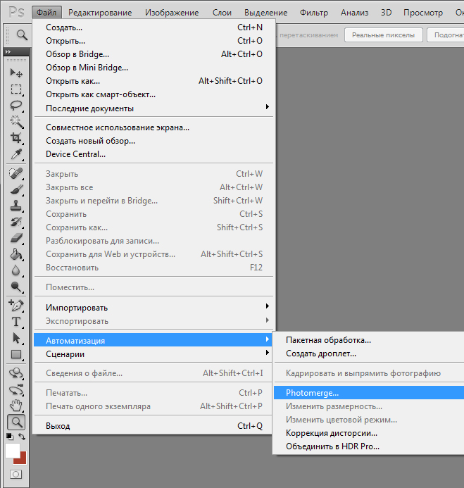Viewport: 464px width, 488px height.
Task: Select Создать дроплет...
Action: tap(369, 354)
